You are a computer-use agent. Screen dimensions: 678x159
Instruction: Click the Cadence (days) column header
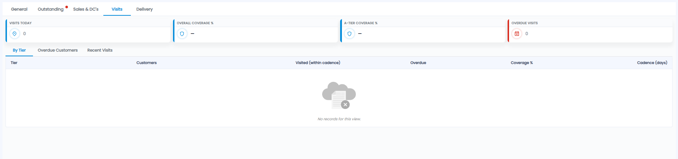pos(652,63)
